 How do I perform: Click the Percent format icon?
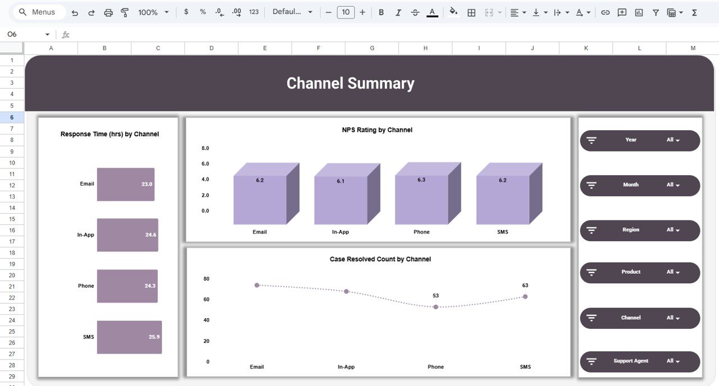pos(203,11)
